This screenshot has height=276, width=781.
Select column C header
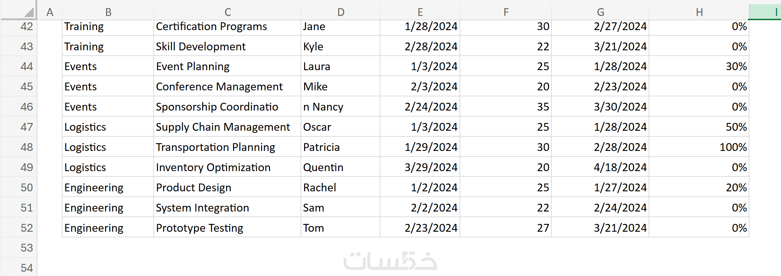[227, 12]
